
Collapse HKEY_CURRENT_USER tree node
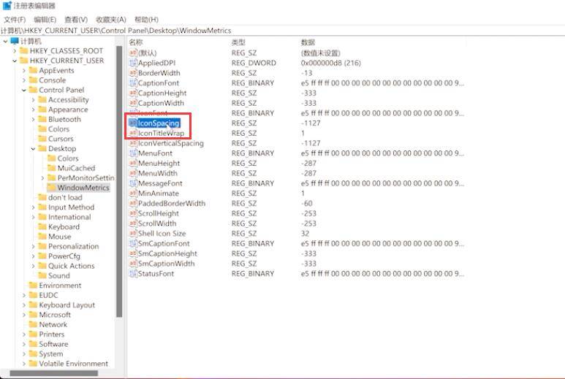point(15,61)
